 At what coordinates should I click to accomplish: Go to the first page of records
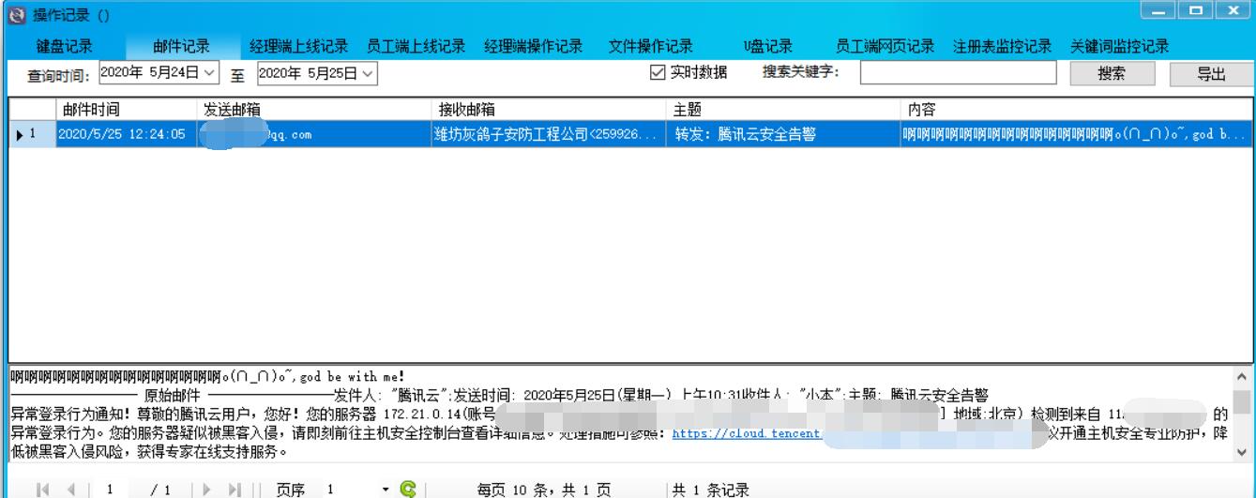coord(42,490)
